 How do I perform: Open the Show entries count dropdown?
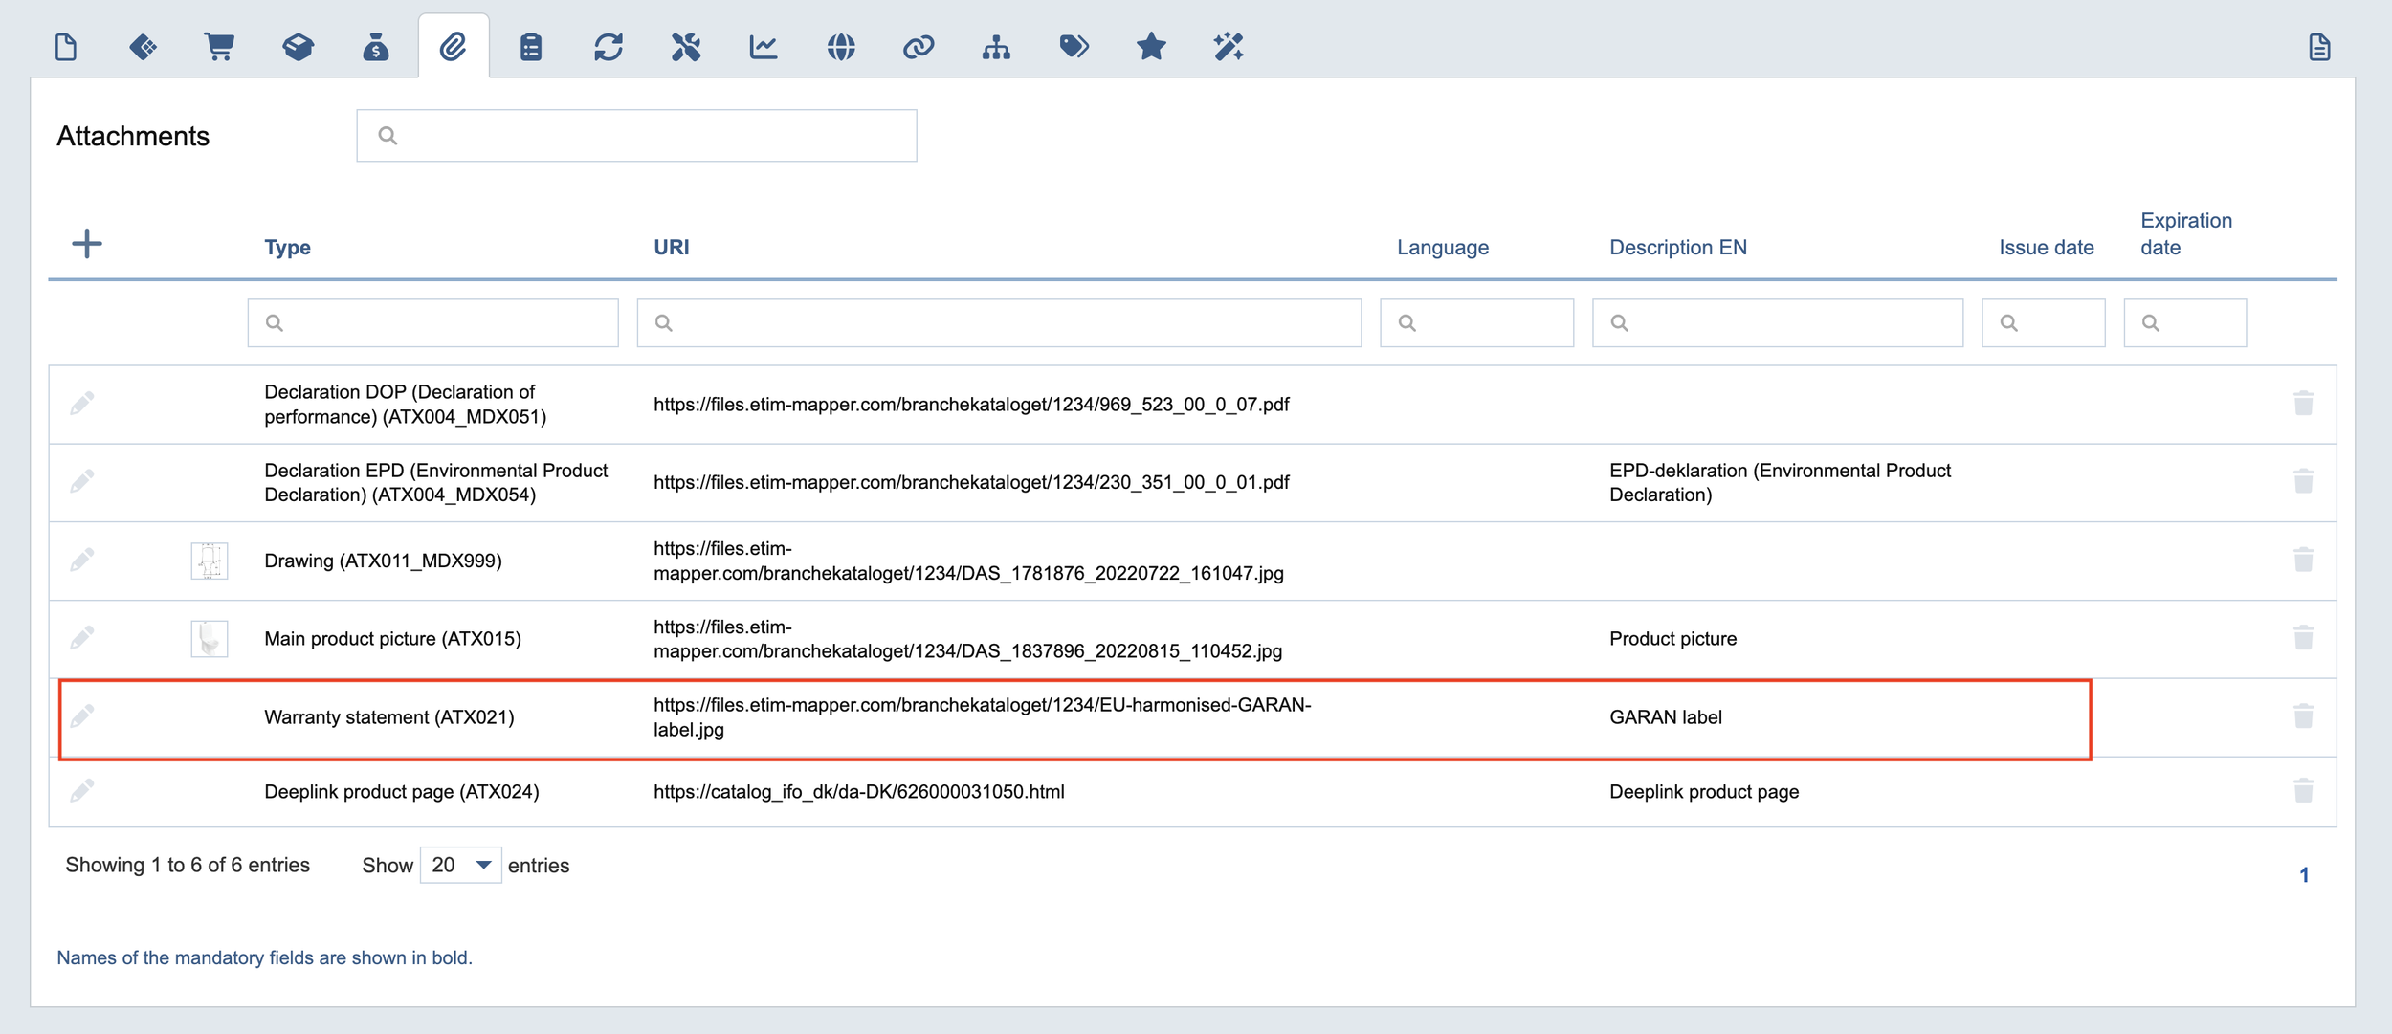460,865
